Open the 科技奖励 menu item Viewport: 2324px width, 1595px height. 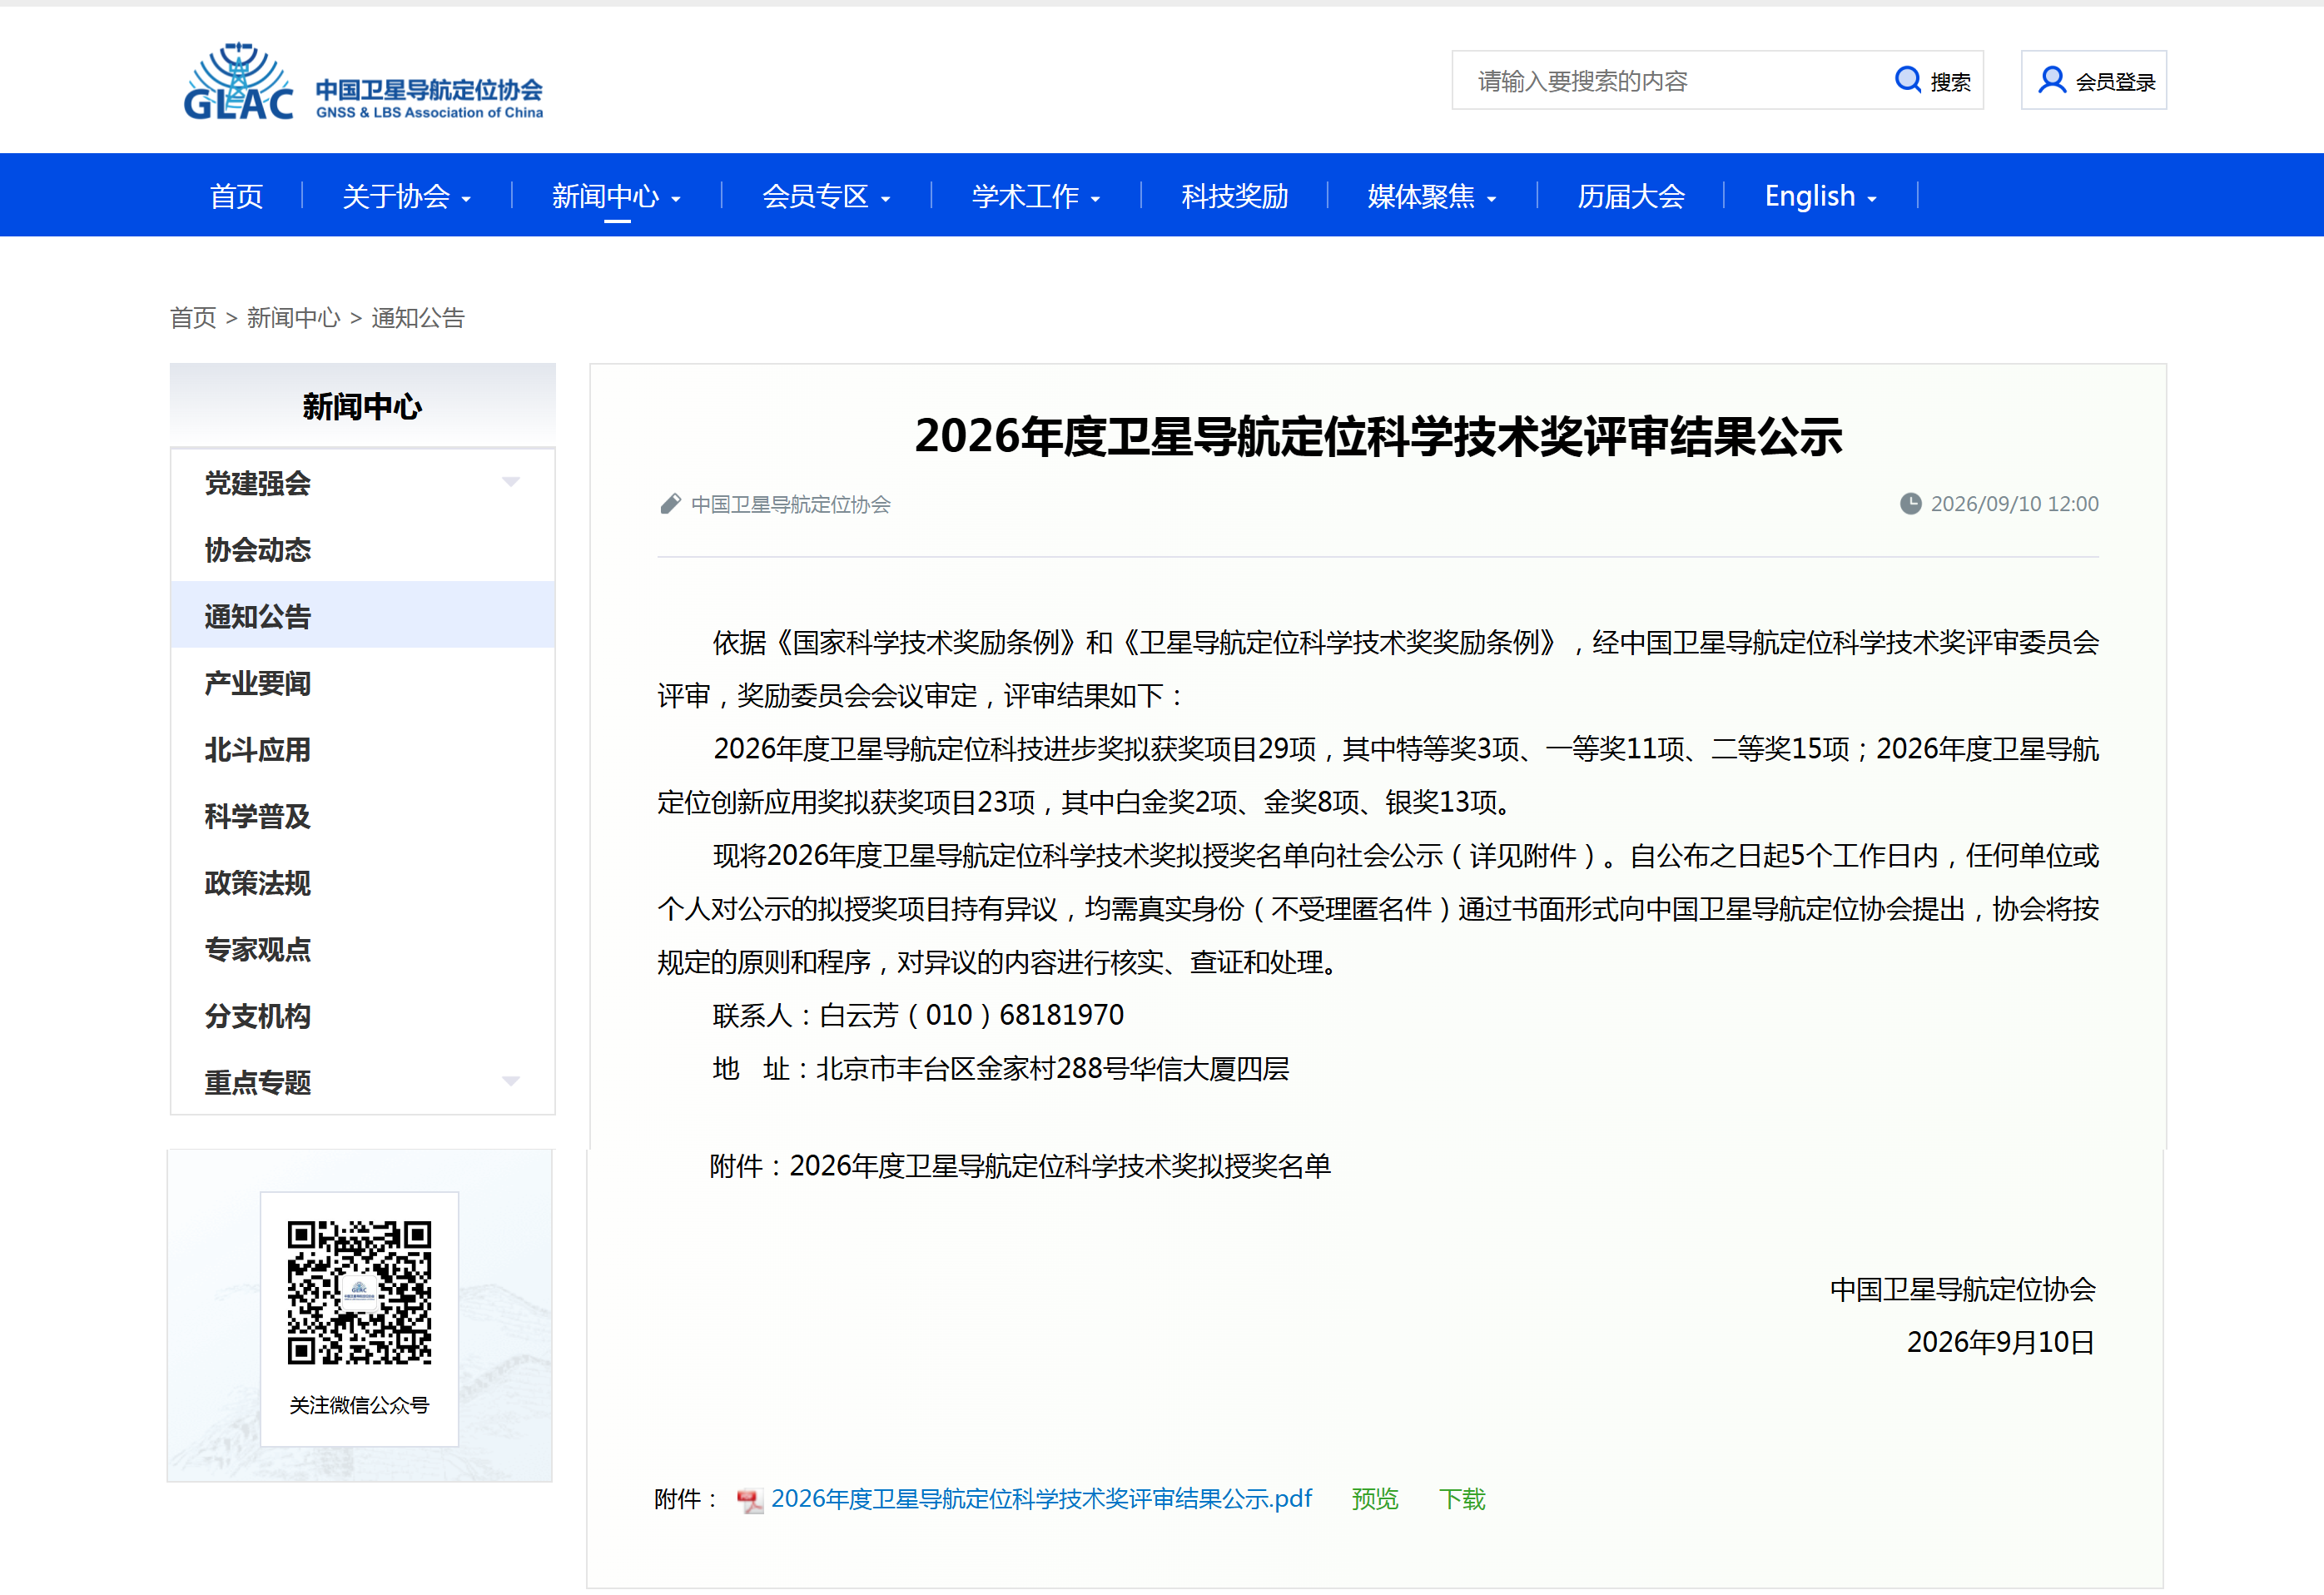pyautogui.click(x=1235, y=196)
